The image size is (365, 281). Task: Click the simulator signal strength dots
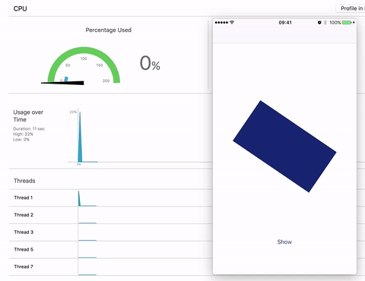click(221, 23)
